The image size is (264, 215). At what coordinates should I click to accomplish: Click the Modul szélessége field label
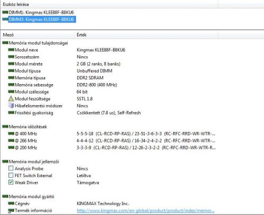click(x=32, y=92)
